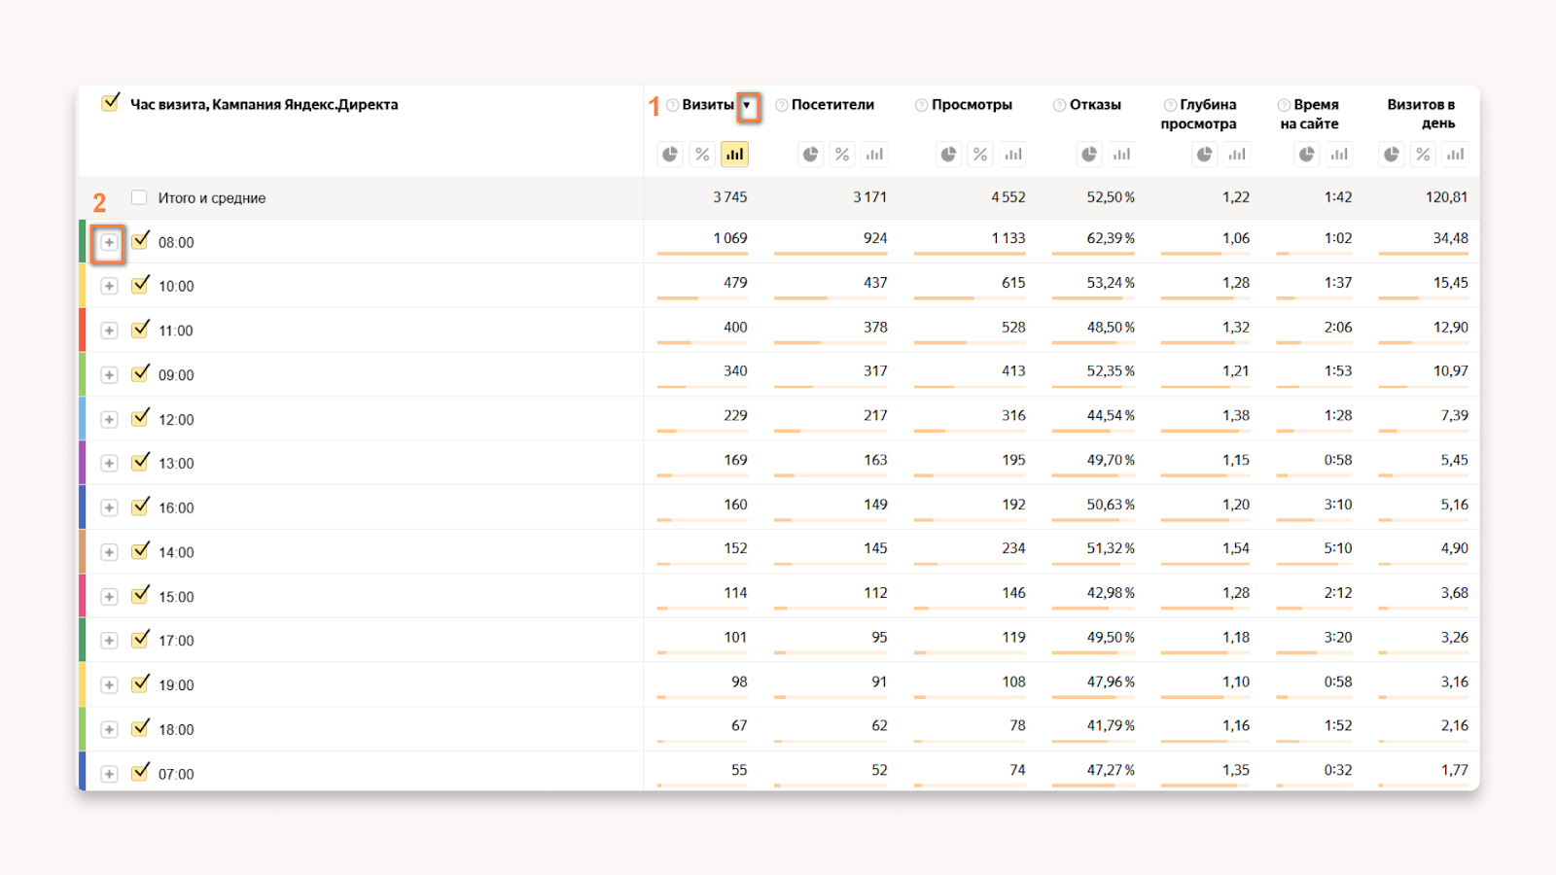
Task: Expand the 18:00 row
Action: tap(109, 730)
